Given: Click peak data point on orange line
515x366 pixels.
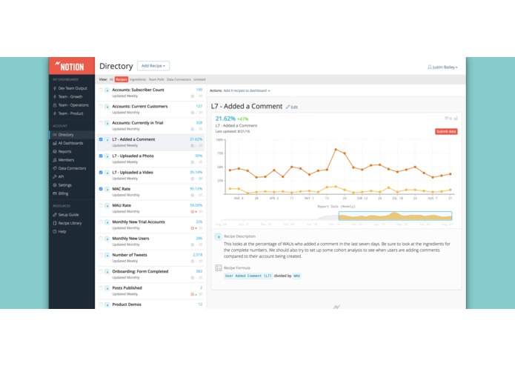Looking at the screenshot, I should click(x=336, y=150).
